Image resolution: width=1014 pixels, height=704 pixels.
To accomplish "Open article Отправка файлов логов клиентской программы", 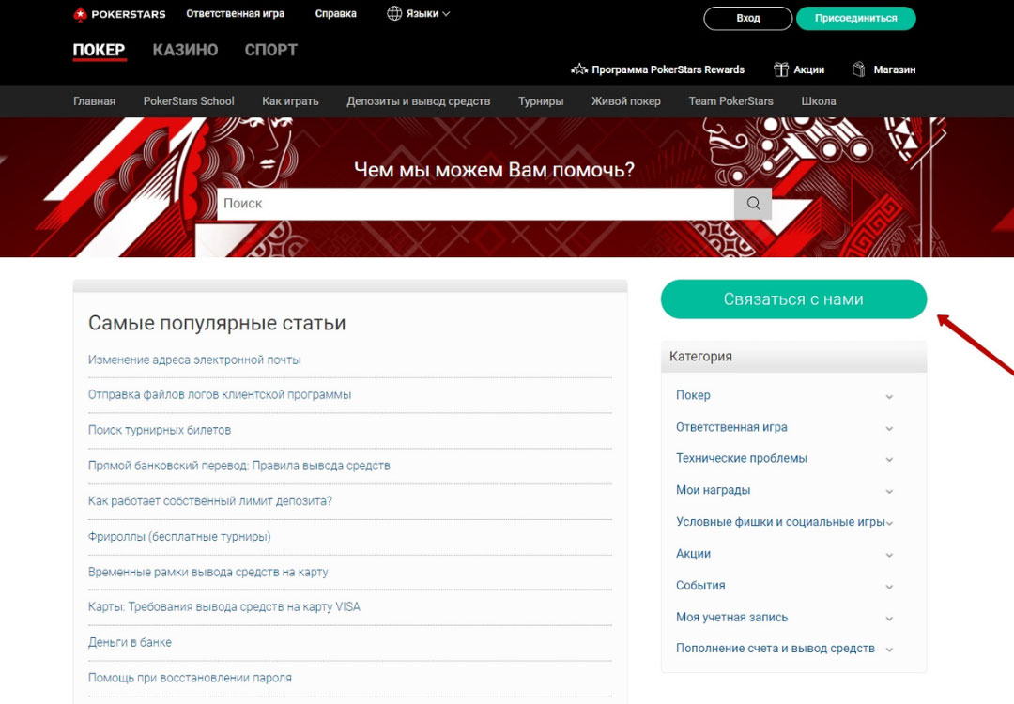I will pos(220,395).
